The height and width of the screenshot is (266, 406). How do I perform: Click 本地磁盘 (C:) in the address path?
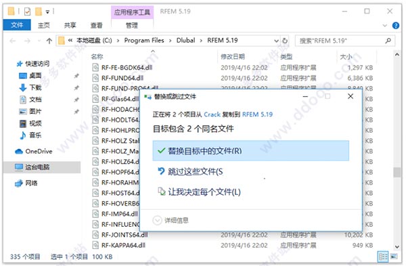tap(94, 41)
